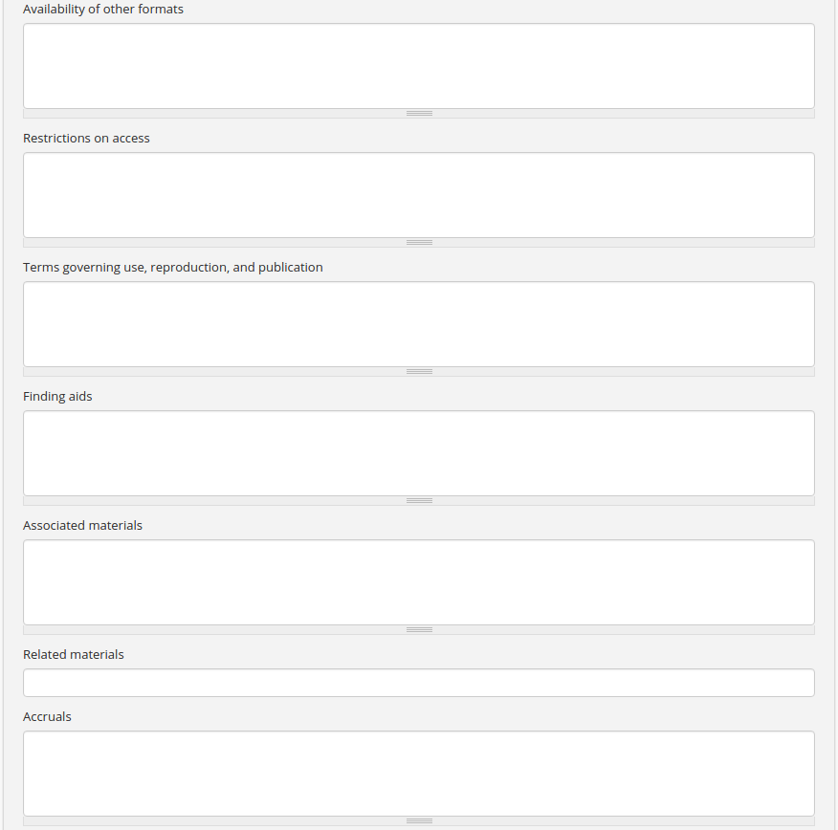The width and height of the screenshot is (838, 830).
Task: Click inside the Finding aids text area
Action: coord(419,453)
